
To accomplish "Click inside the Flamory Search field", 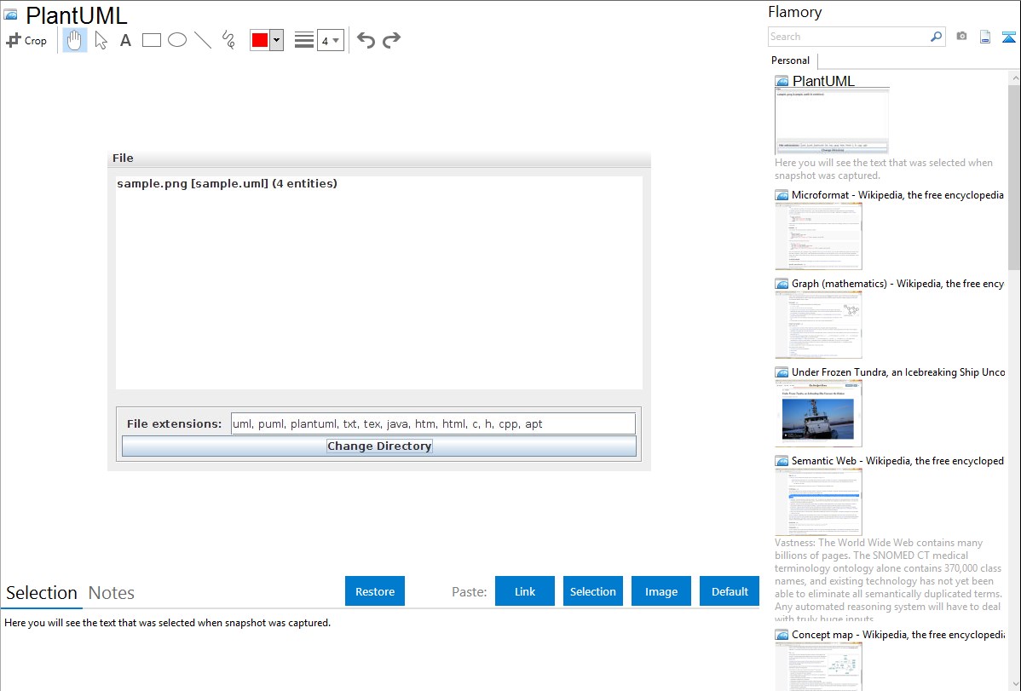I will click(848, 37).
